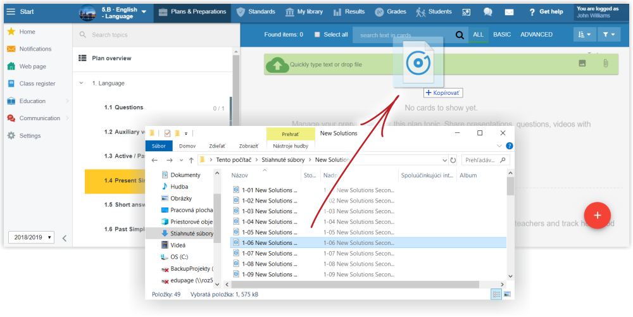Open the 2018/2019 school year dropdown
This screenshot has height=317, width=633.
click(31, 237)
